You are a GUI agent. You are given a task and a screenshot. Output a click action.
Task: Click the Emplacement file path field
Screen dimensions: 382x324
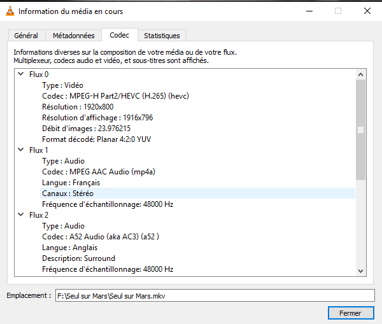point(215,296)
